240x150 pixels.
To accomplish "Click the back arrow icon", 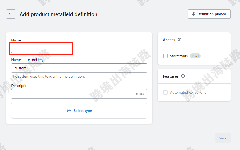I will pyautogui.click(x=11, y=14).
